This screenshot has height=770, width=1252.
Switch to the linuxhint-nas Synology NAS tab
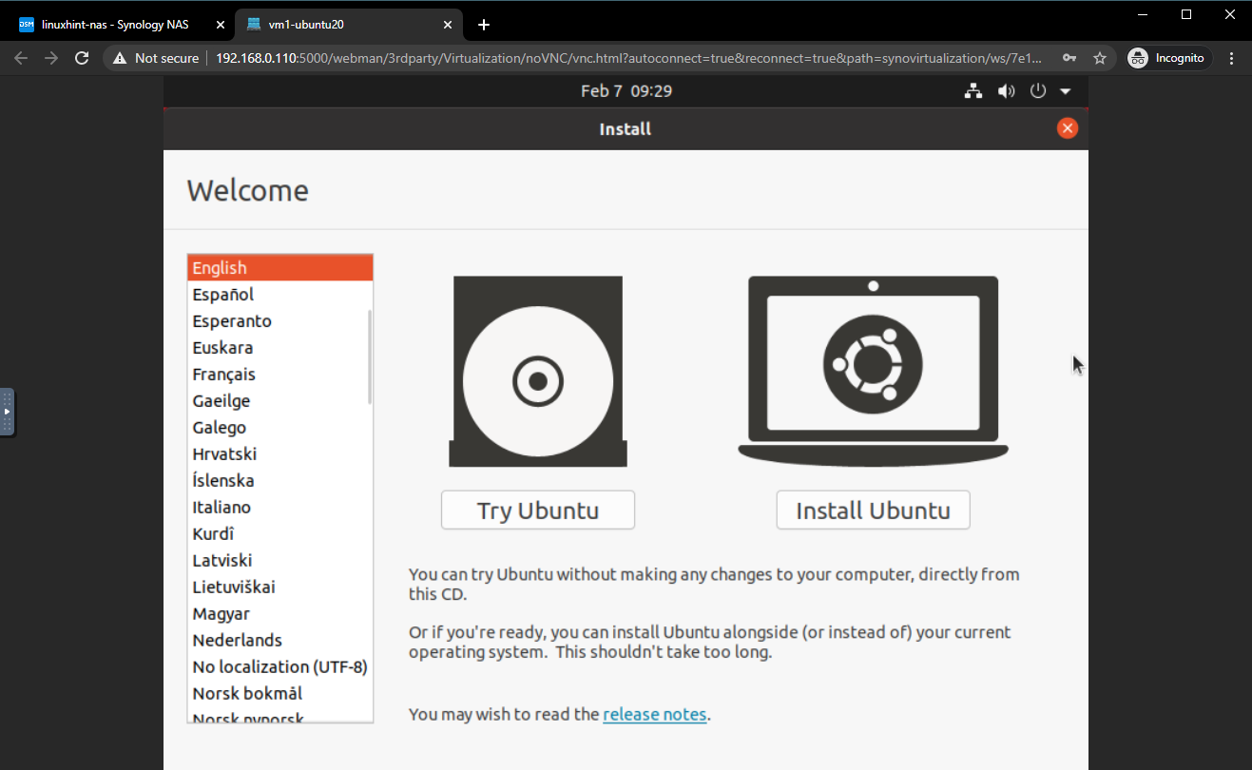114,25
